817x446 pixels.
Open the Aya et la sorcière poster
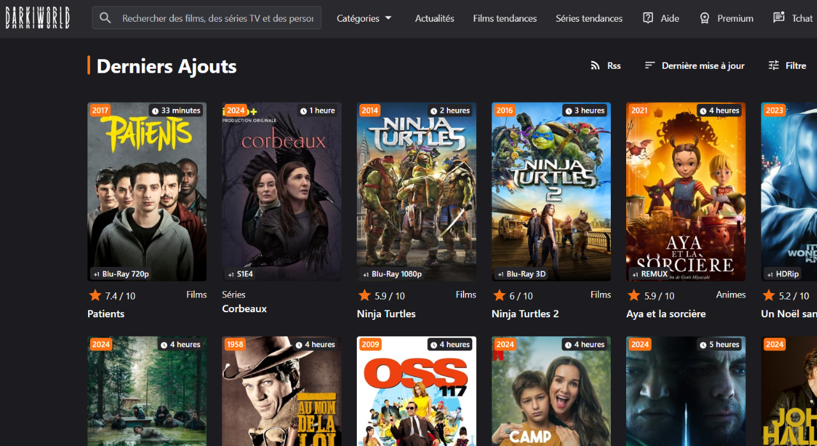pyautogui.click(x=686, y=192)
